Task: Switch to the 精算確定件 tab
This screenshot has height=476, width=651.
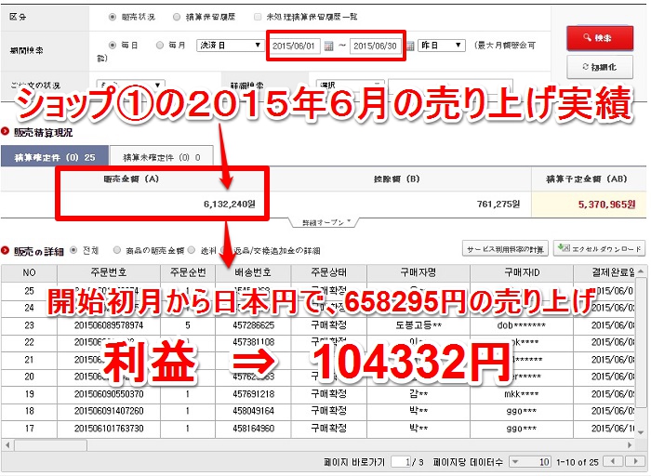Action: 54,157
